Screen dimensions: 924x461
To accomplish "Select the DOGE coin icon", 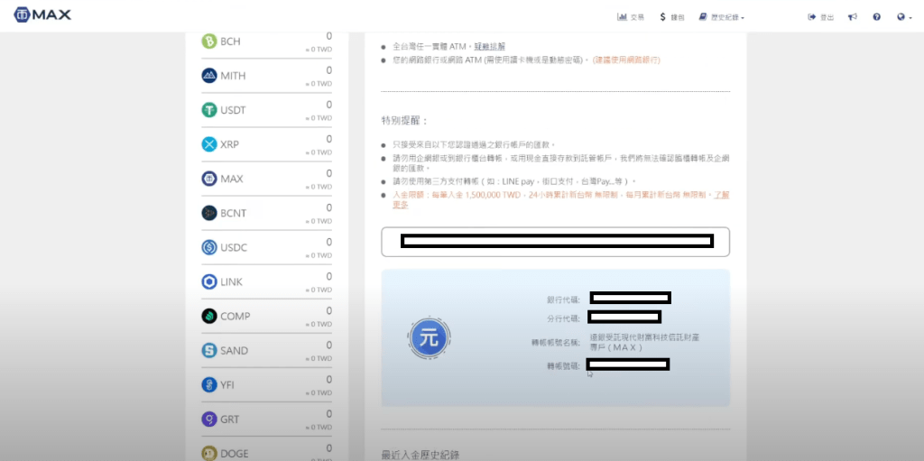I will click(209, 454).
